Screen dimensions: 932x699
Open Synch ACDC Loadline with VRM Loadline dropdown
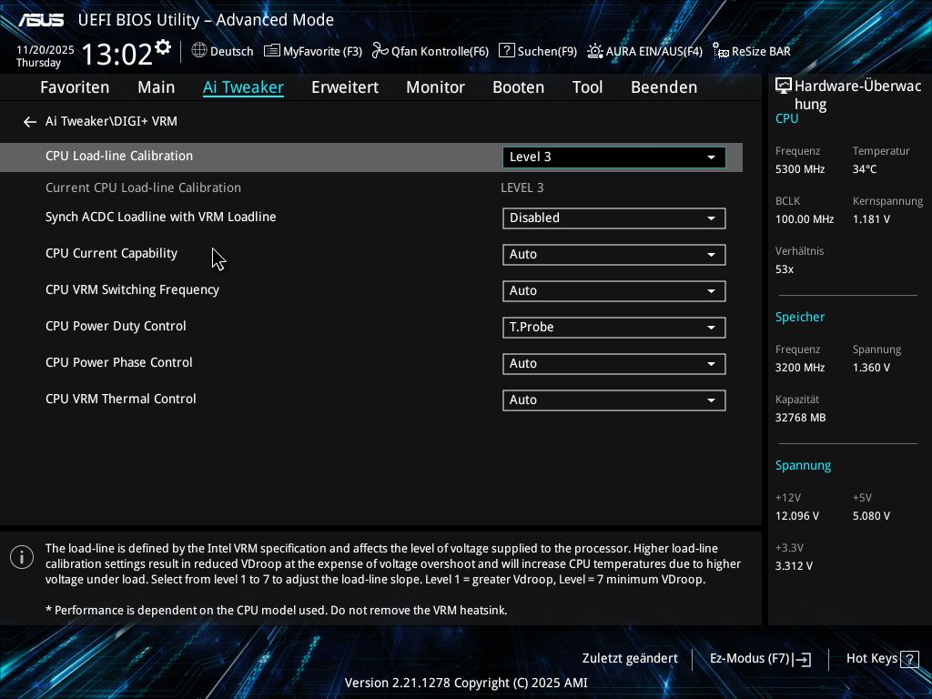(x=614, y=218)
